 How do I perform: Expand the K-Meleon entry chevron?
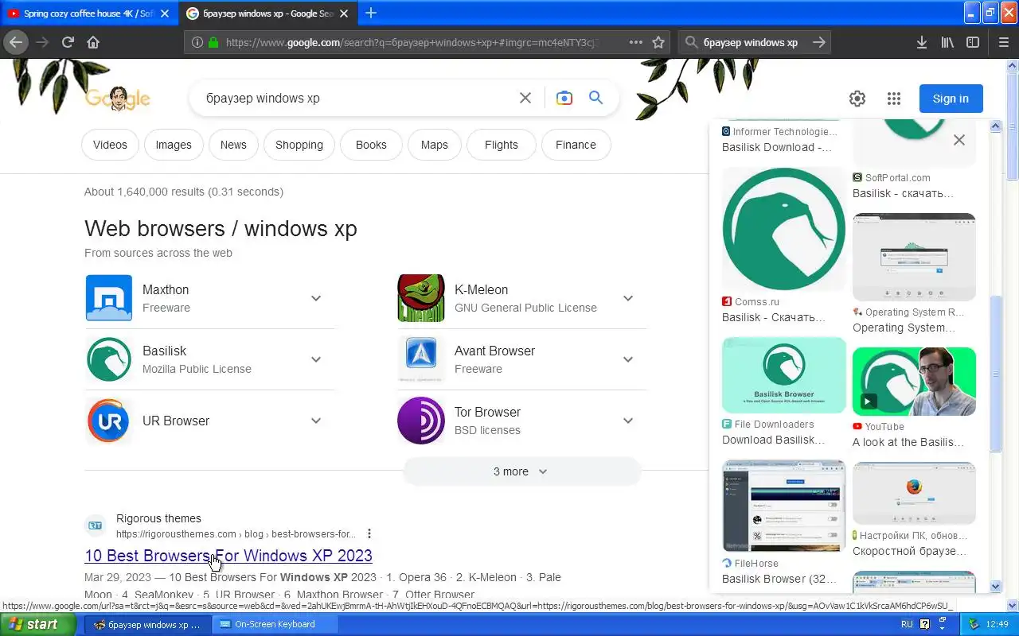628,298
